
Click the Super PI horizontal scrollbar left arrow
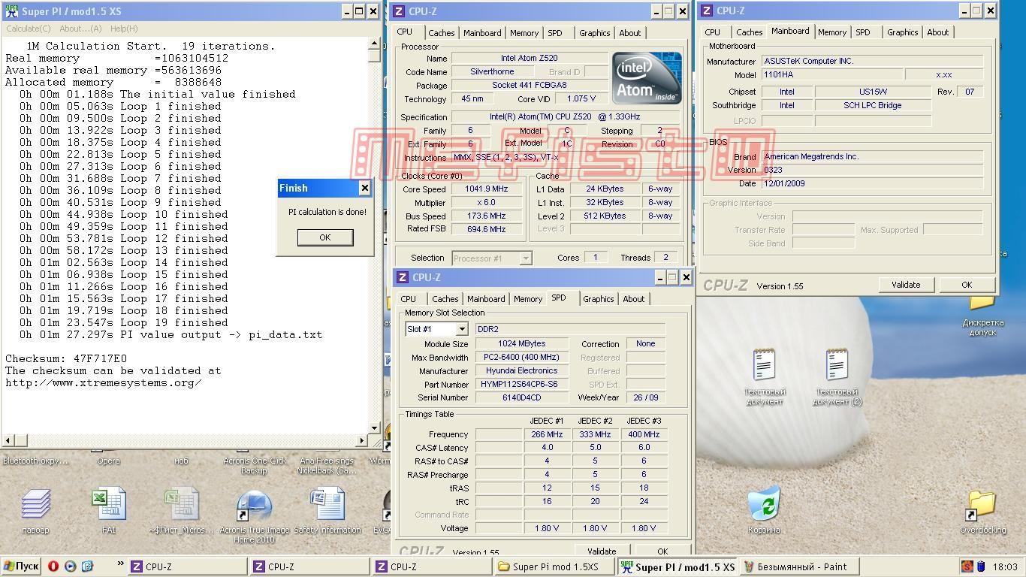click(8, 440)
